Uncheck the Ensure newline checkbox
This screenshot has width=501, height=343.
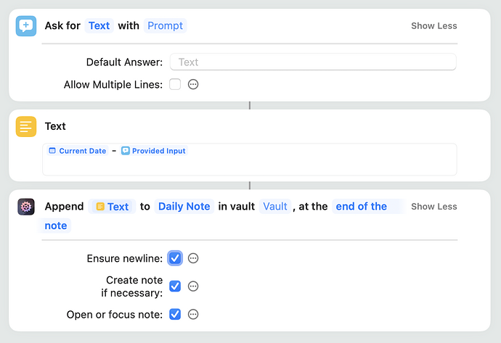coord(175,258)
